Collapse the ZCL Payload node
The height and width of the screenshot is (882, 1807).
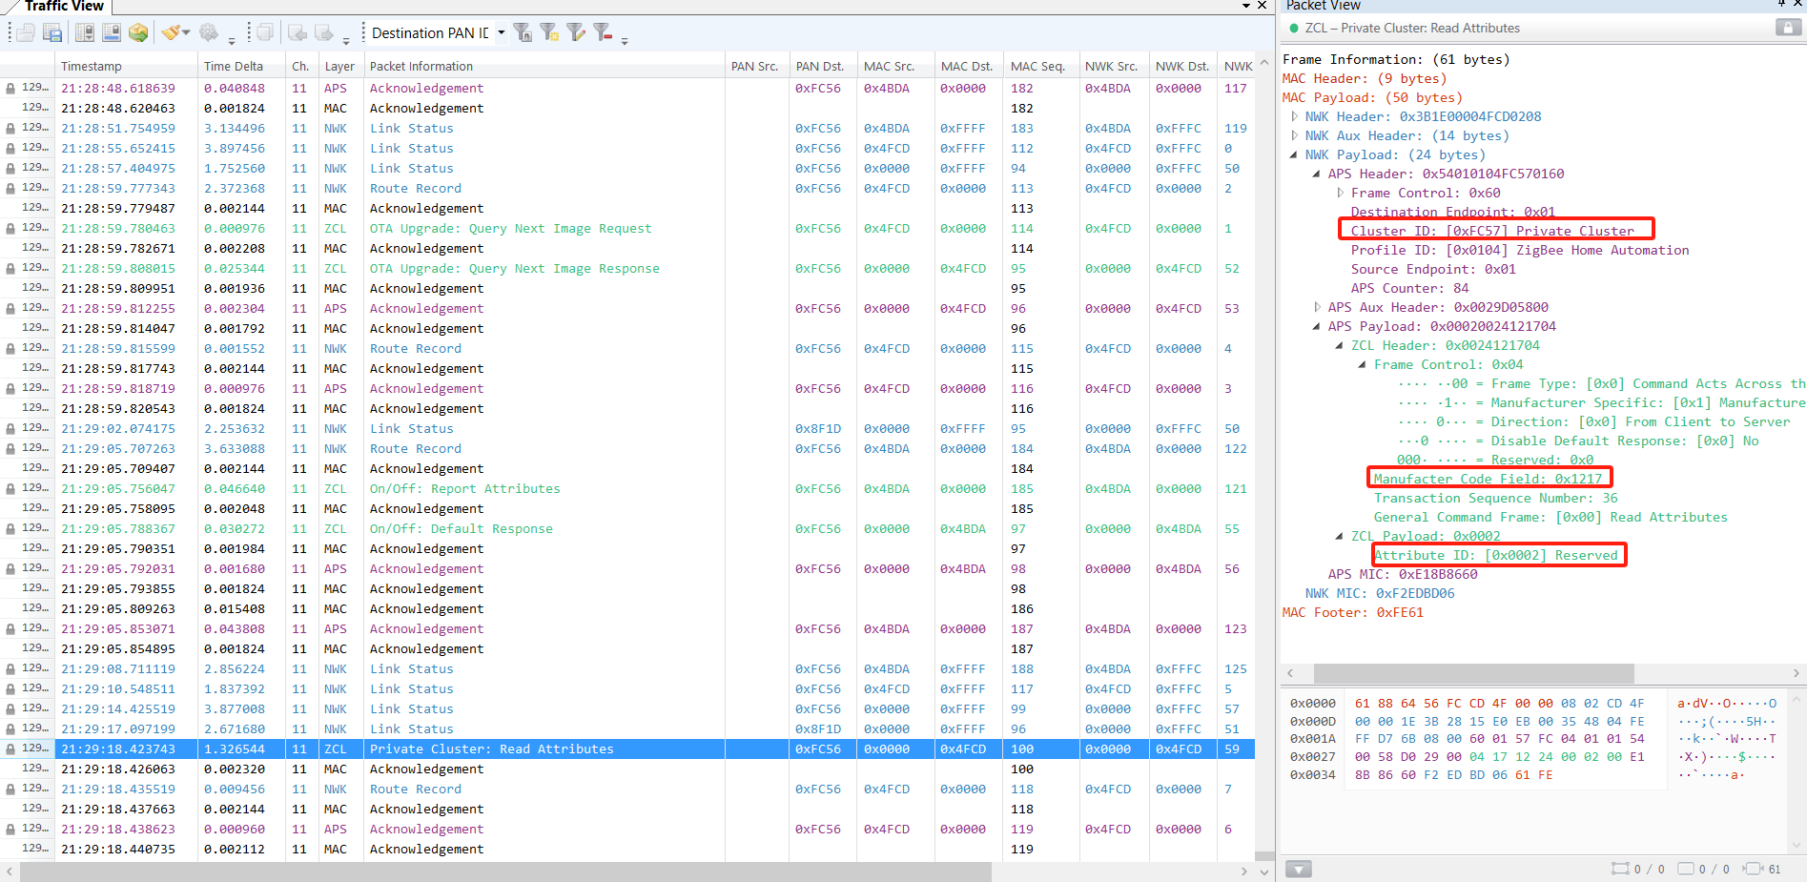(1340, 536)
